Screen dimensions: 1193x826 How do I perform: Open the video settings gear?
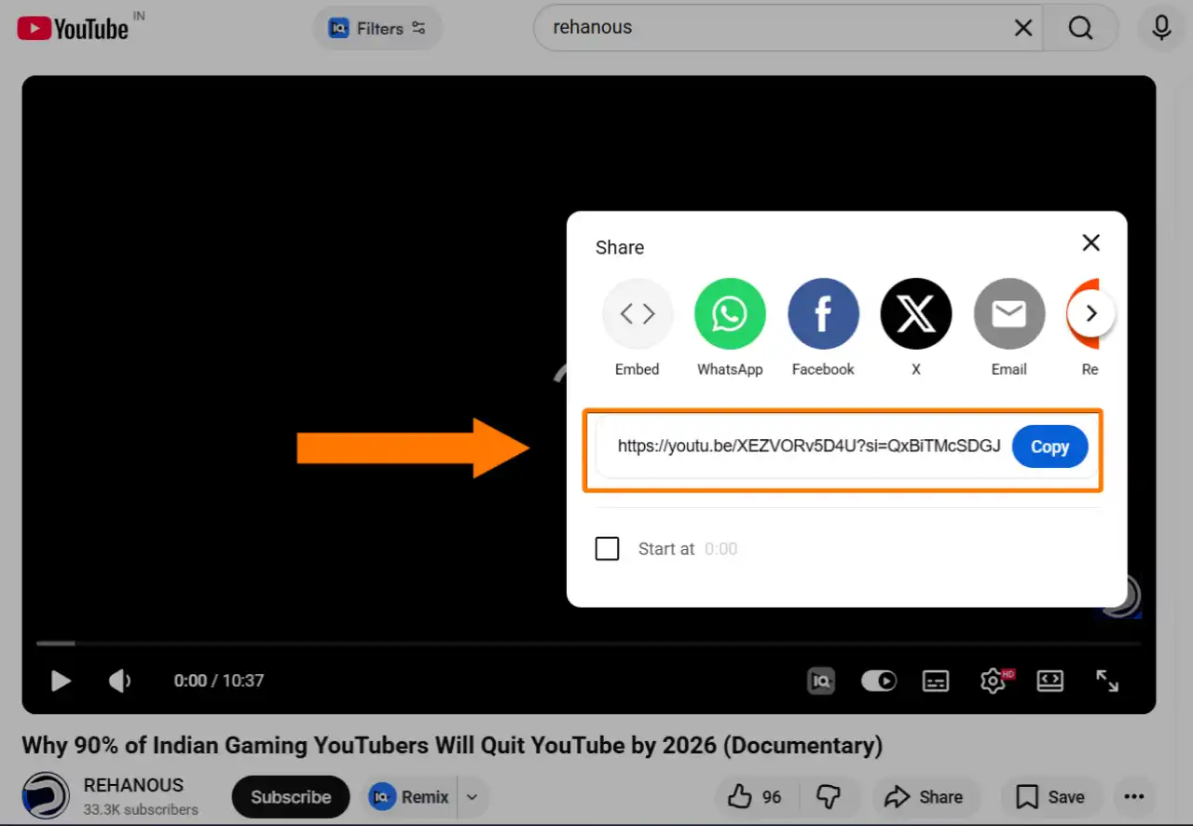(993, 681)
